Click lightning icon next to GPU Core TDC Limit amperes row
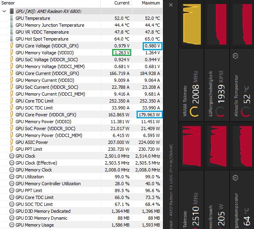254x229 pixels. coord(11,101)
